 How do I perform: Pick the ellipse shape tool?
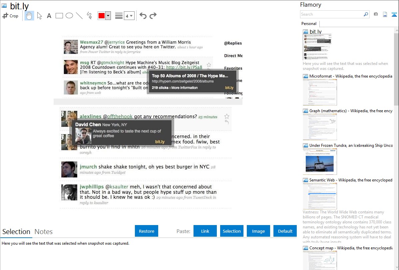click(69, 16)
